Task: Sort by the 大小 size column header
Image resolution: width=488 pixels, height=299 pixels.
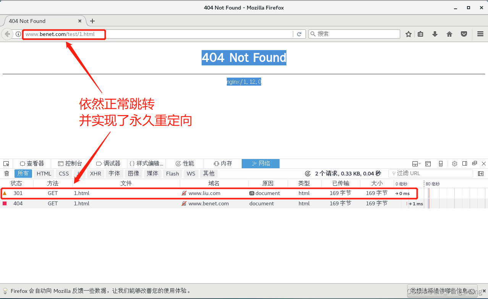Action: coord(377,184)
